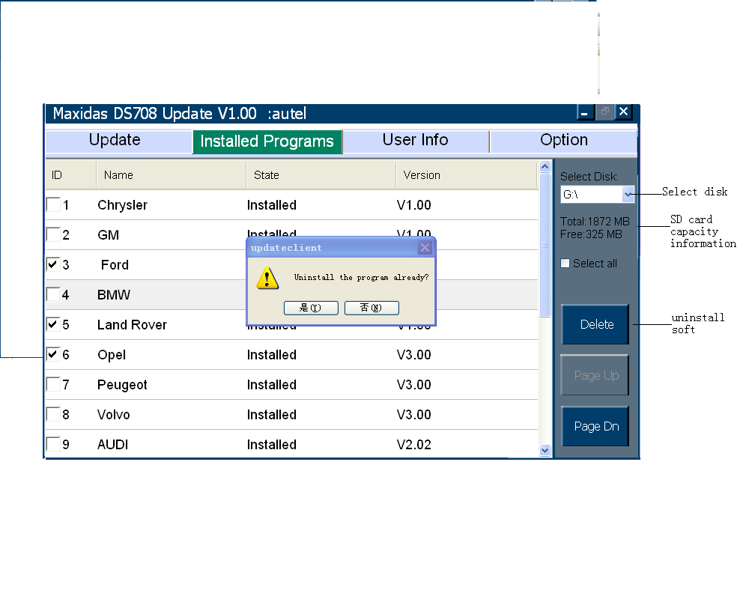Click the ID column header
The width and height of the screenshot is (749, 599).
[x=71, y=174]
